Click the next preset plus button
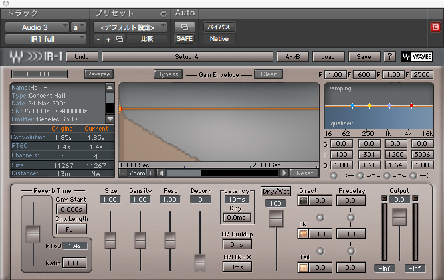 click(x=108, y=39)
